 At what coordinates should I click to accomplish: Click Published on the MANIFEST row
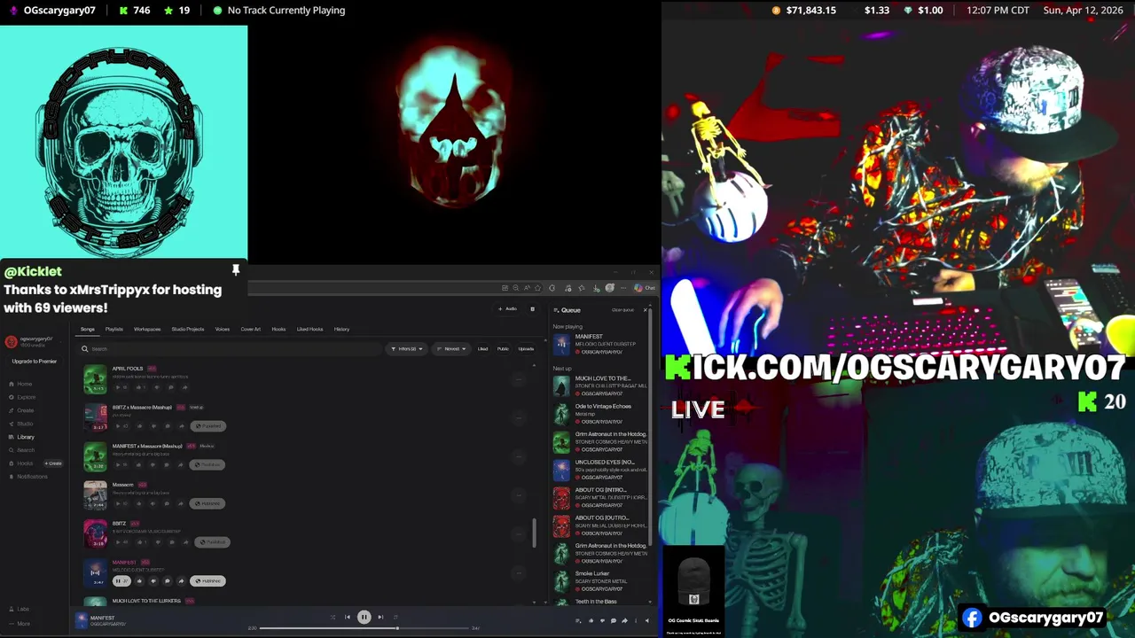pos(208,581)
